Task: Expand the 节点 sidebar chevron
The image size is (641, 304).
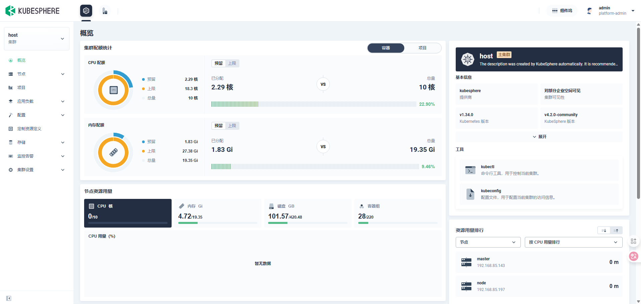Action: [x=63, y=74]
